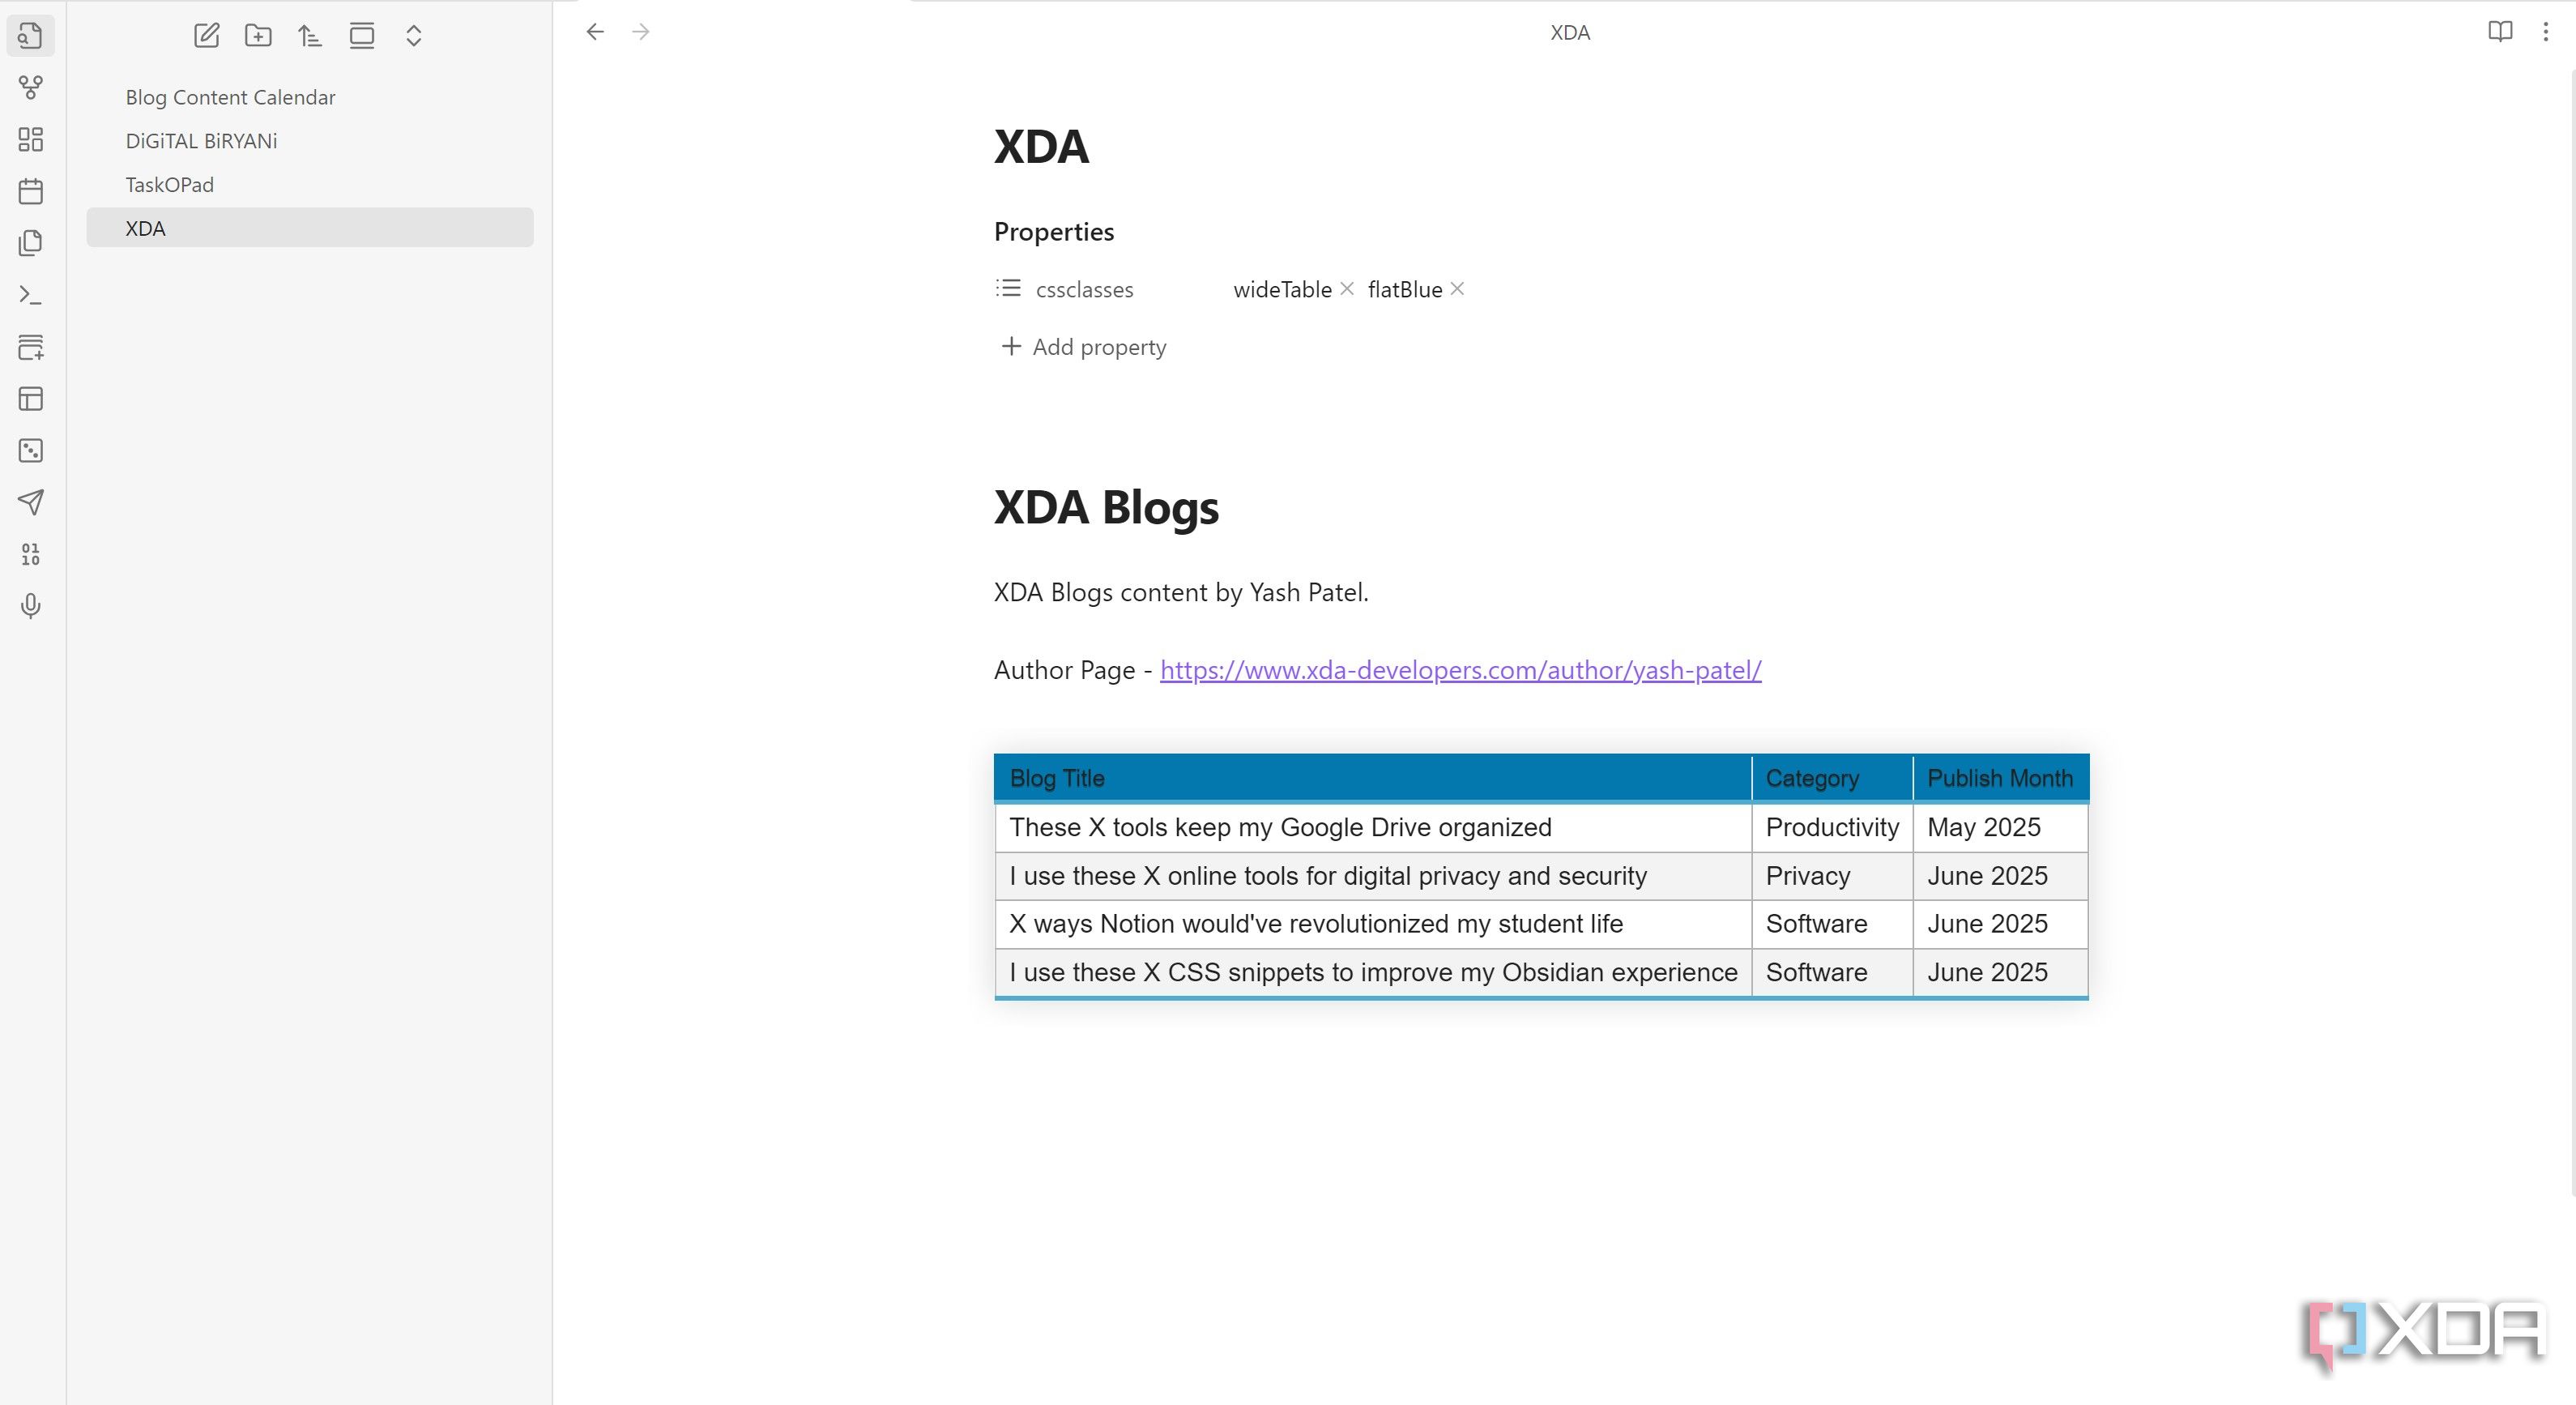Image resolution: width=2576 pixels, height=1405 pixels.
Task: Start the audio recorder microphone icon
Action: coord(31,606)
